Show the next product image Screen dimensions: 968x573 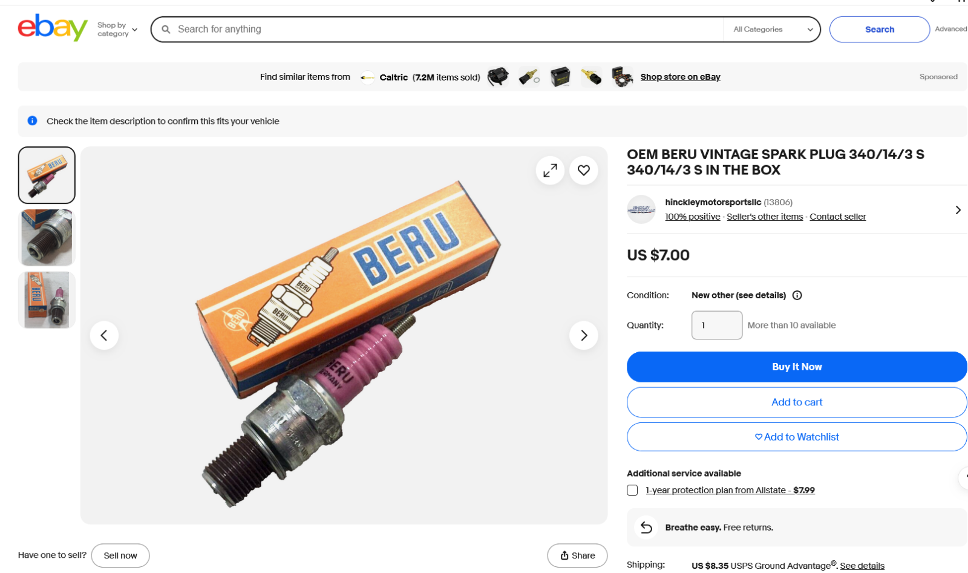[584, 335]
